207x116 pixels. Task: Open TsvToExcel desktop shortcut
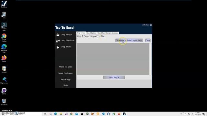(4, 4)
